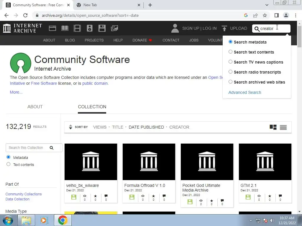Open the BLOG menu item

click(x=70, y=40)
